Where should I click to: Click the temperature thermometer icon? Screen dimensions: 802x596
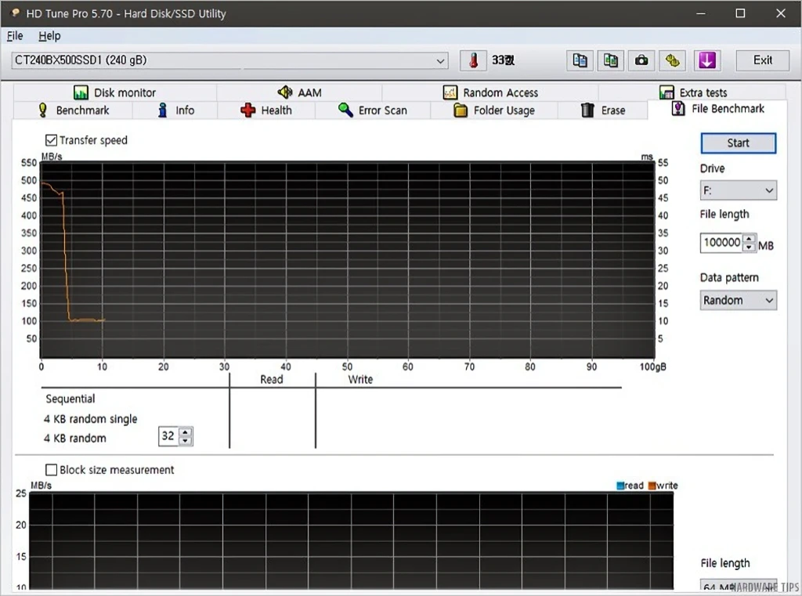[474, 60]
